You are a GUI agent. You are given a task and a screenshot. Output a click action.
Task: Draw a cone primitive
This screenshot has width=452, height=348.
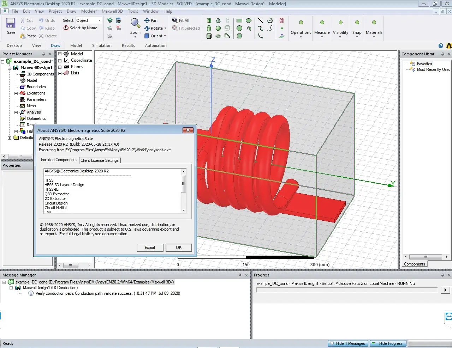click(x=218, y=20)
